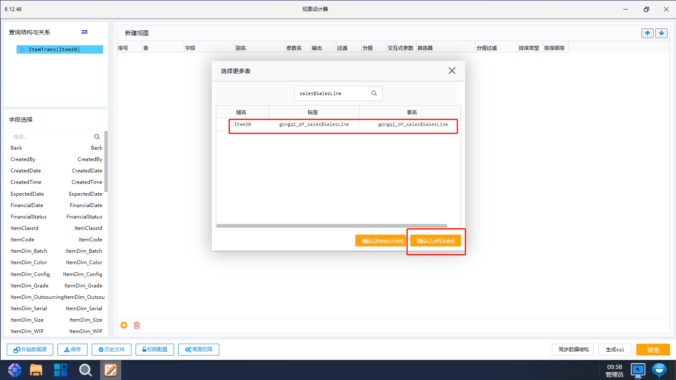Click the magnifier icon in dialog search box
The width and height of the screenshot is (676, 380).
[x=374, y=93]
